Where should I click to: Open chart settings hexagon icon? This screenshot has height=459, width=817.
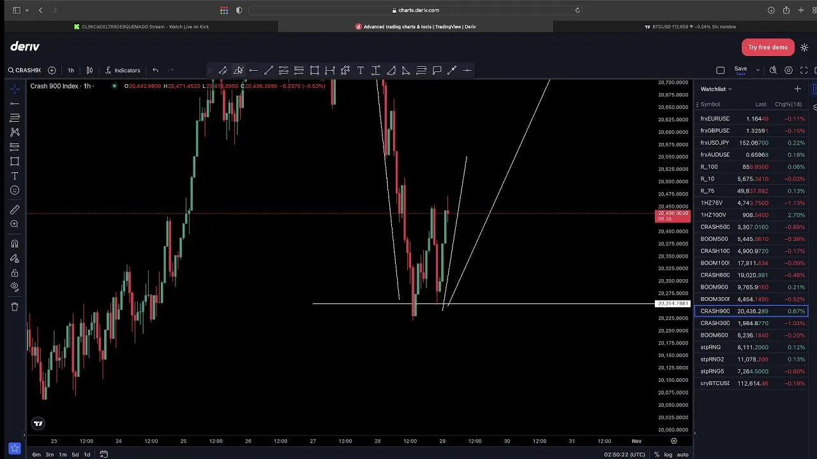[789, 70]
